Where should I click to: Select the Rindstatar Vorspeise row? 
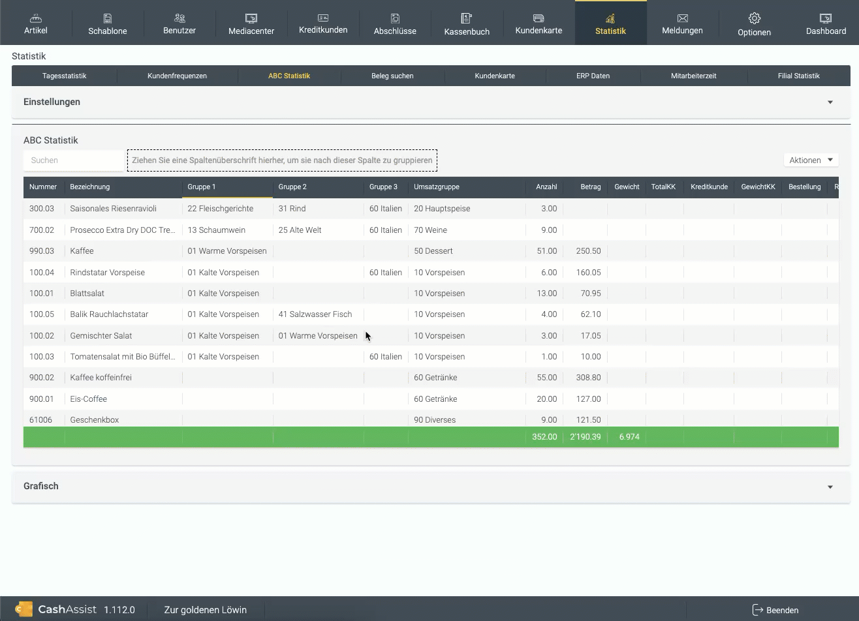tap(431, 272)
